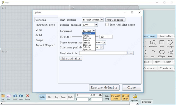Choose Chinese from the language list
This screenshot has width=176, height=105.
pyautogui.click(x=89, y=33)
